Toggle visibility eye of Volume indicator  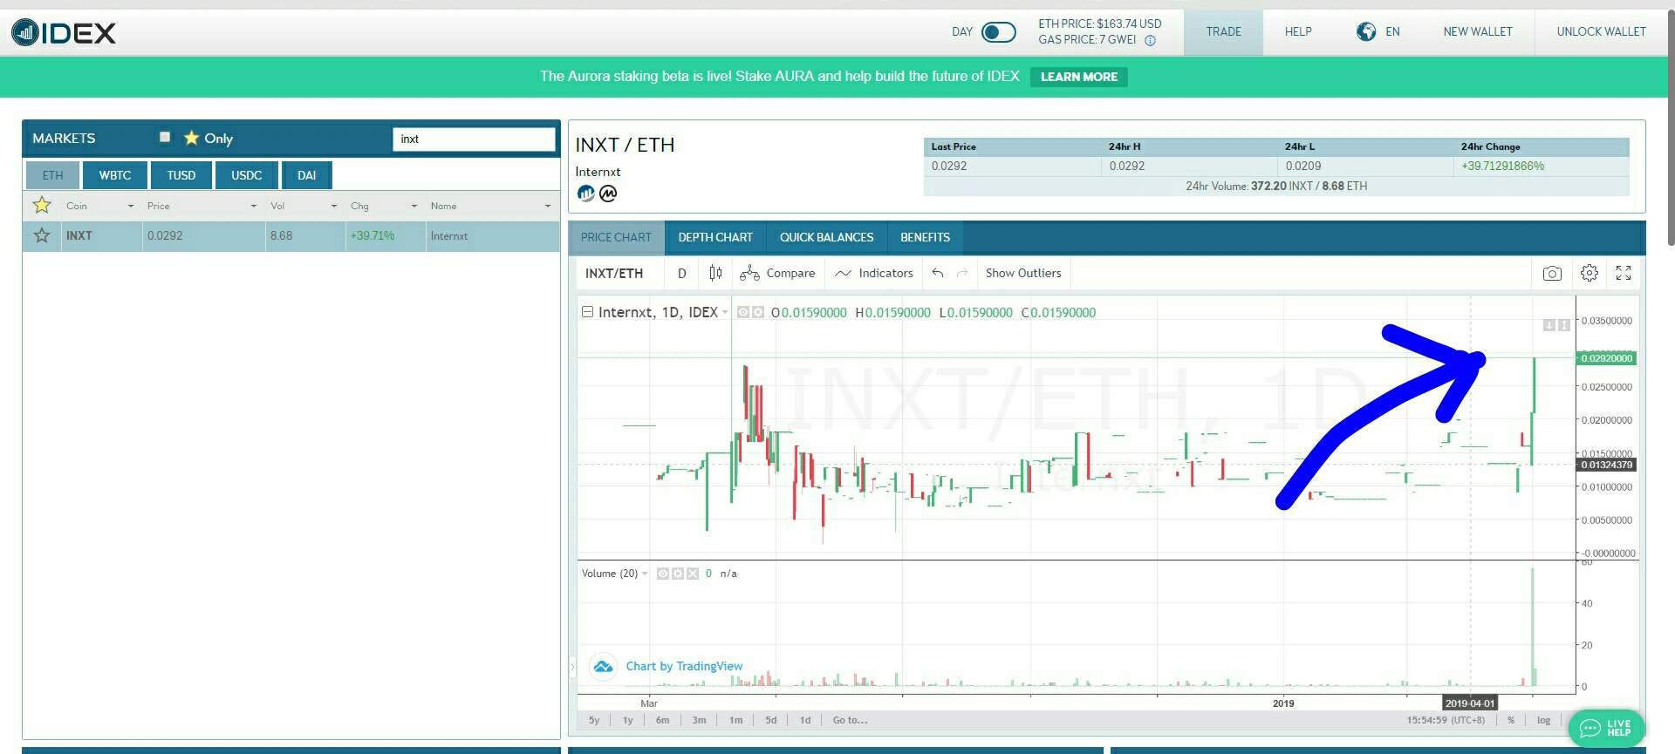[663, 574]
